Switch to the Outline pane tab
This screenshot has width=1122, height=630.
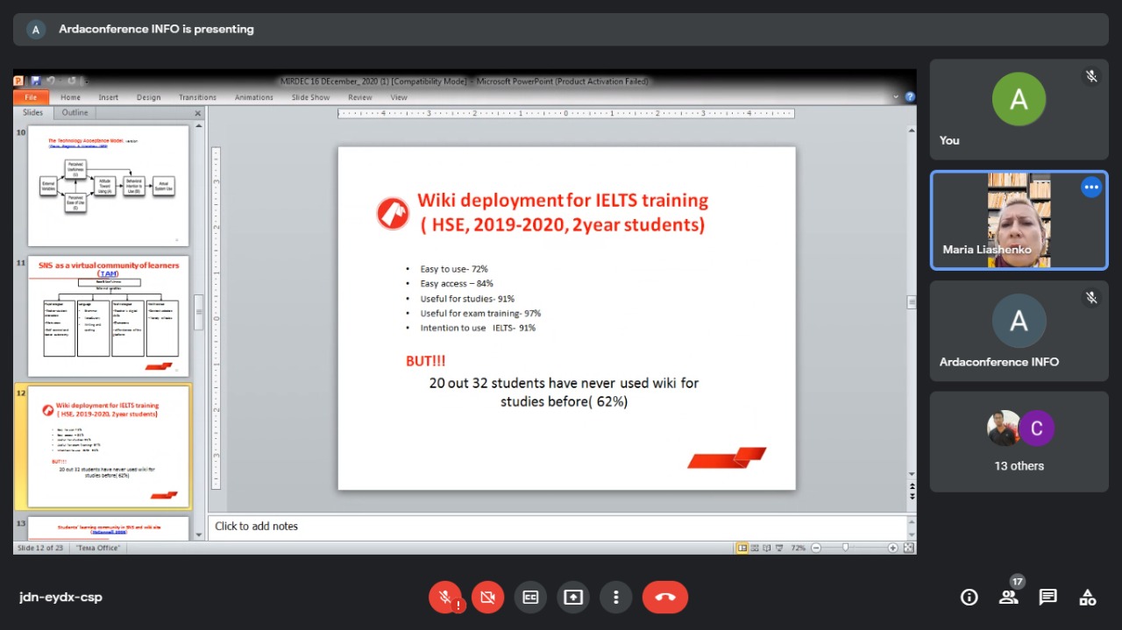point(75,113)
